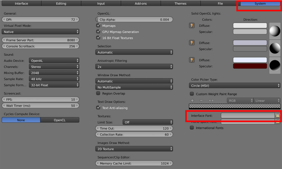Click first light direction sphere
Screen dimensions: 282x169
(275, 31)
